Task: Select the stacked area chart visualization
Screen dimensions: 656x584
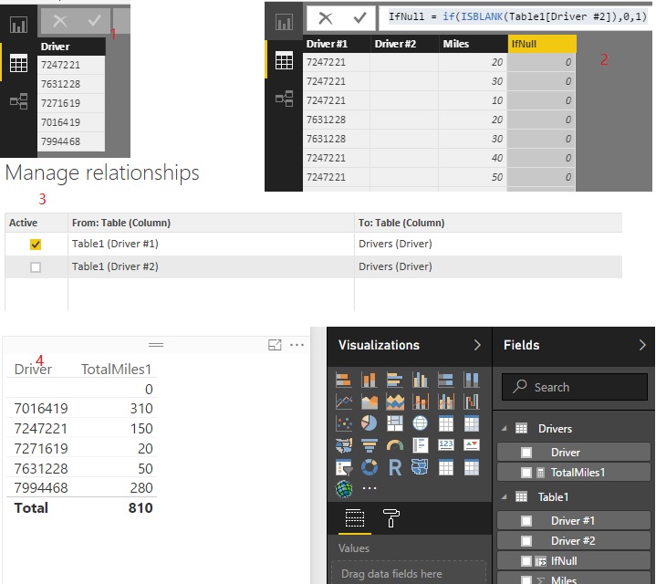Action: (394, 402)
